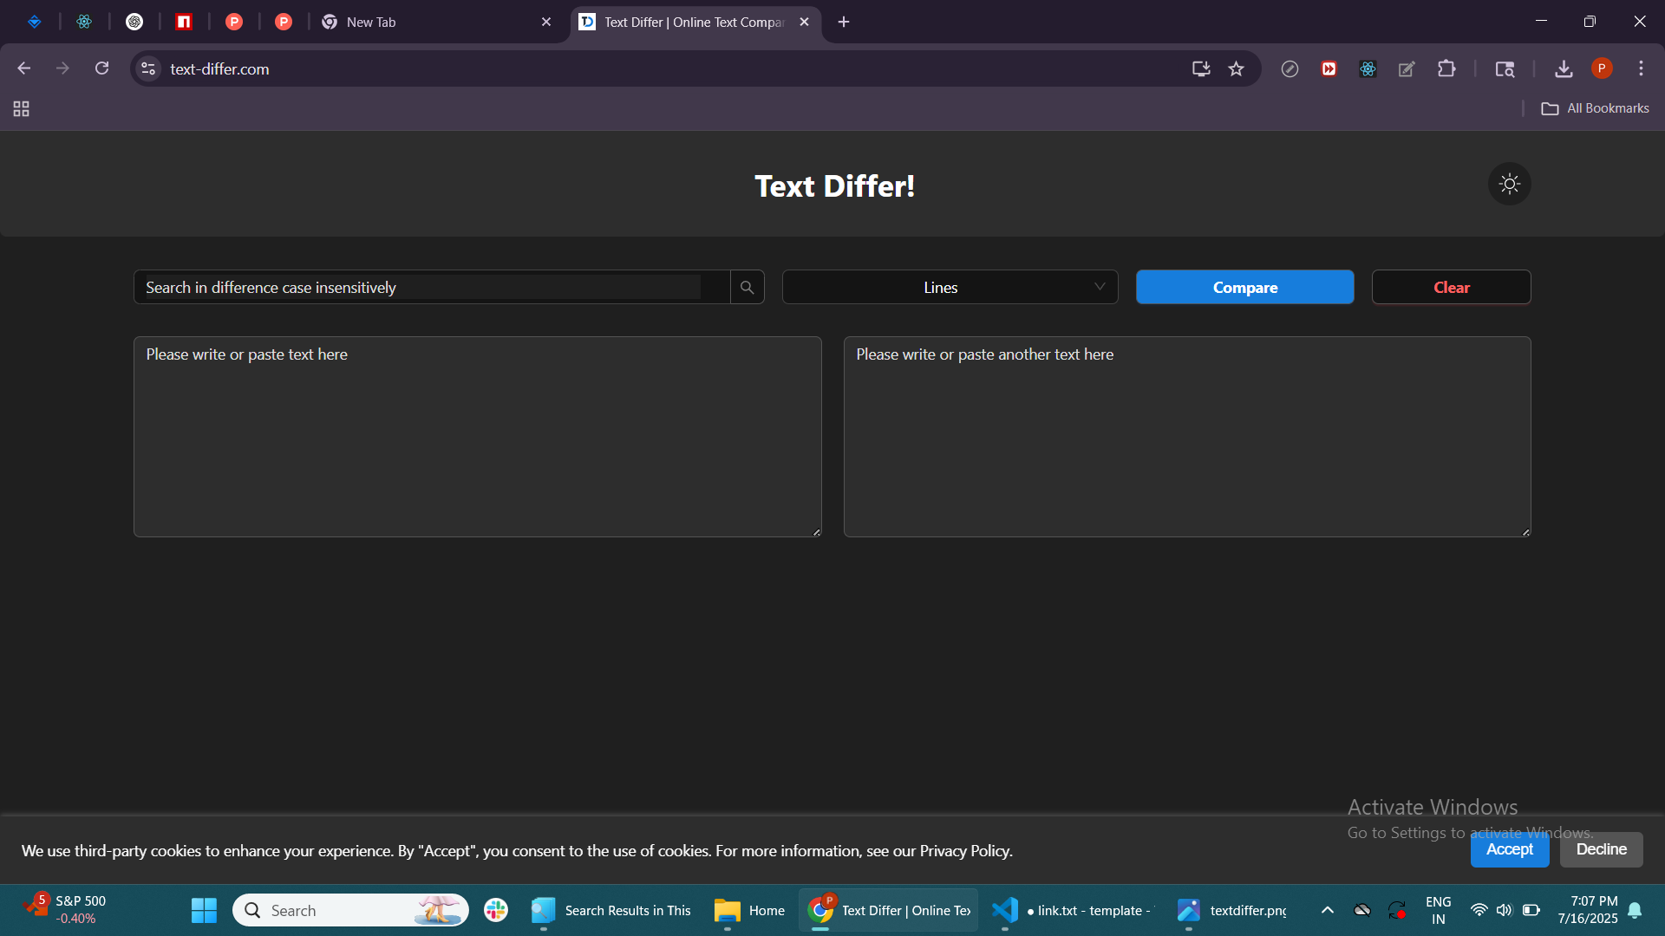Reload the page
This screenshot has width=1665, height=936.
point(101,68)
